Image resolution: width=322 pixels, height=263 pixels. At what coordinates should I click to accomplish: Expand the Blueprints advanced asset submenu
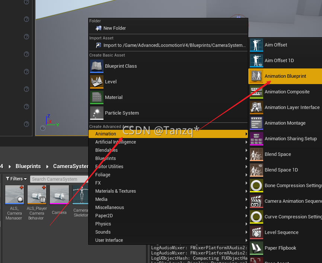point(168,158)
